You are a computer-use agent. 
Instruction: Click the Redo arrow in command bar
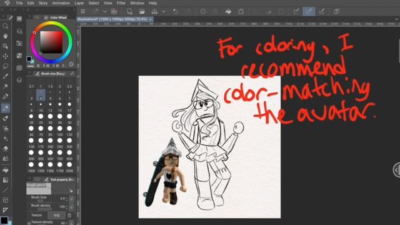click(x=188, y=11)
